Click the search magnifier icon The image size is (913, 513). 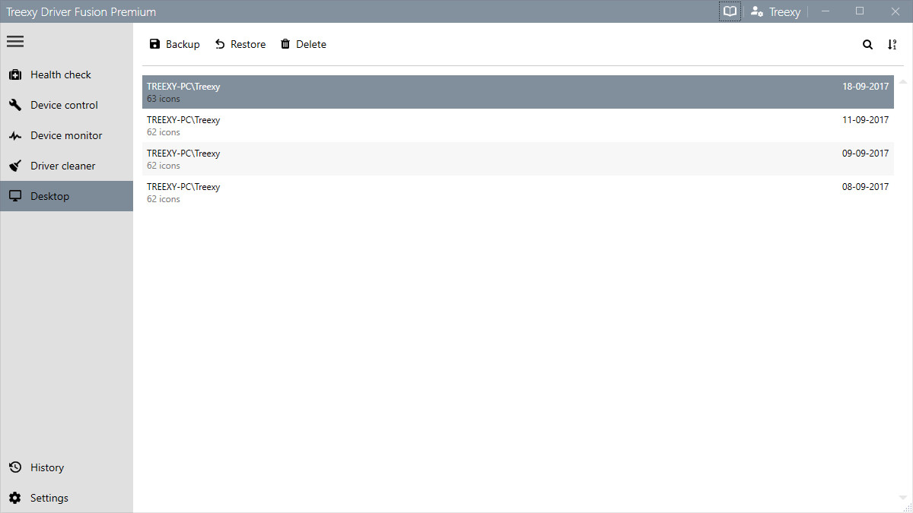click(x=867, y=44)
